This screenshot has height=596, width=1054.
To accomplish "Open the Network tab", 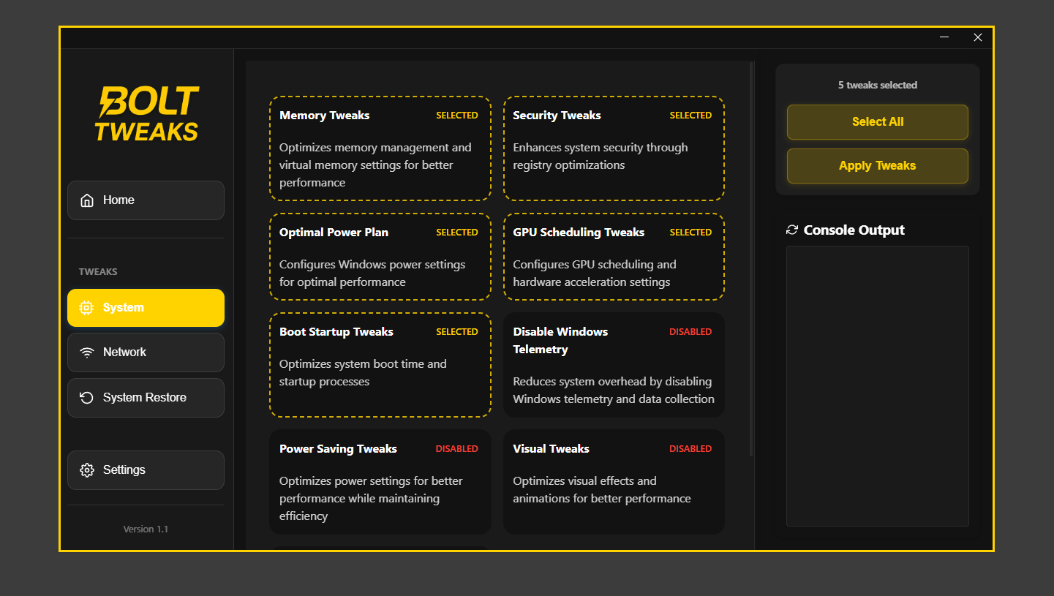I will [146, 352].
